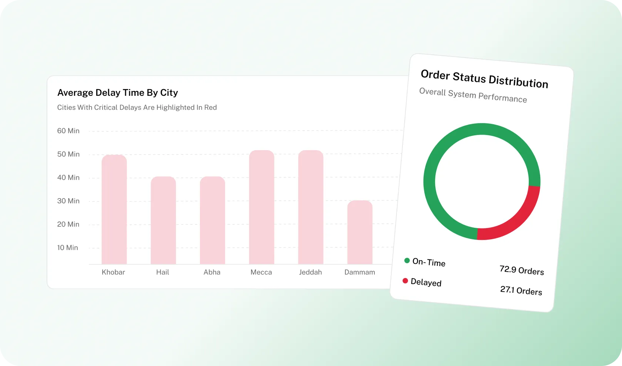This screenshot has width=622, height=366.
Task: Click the Mecca bar in the chart
Action: click(261, 207)
